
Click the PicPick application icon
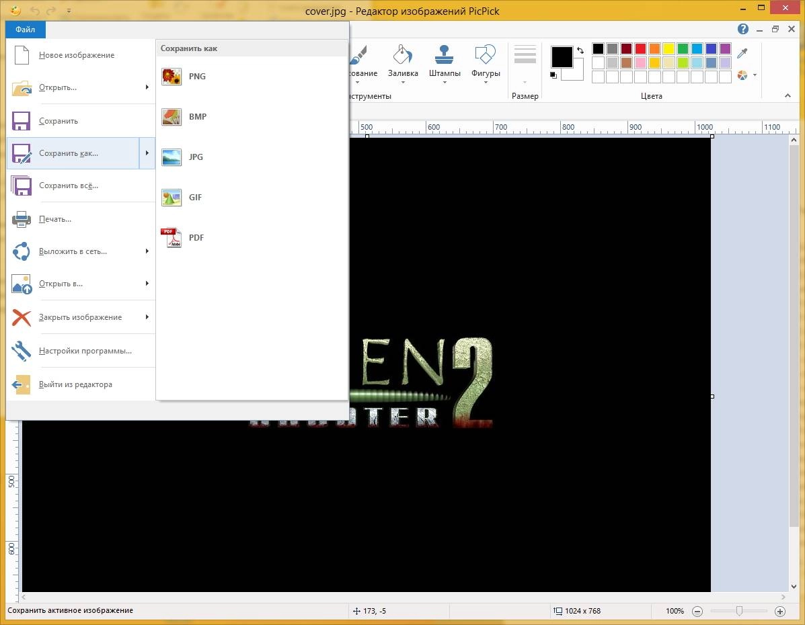(15, 10)
